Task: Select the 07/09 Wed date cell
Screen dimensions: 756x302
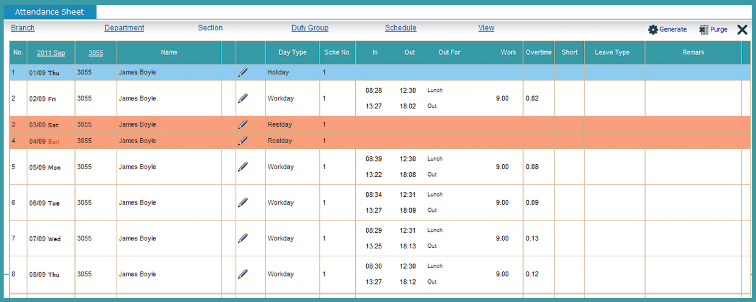Action: point(51,238)
